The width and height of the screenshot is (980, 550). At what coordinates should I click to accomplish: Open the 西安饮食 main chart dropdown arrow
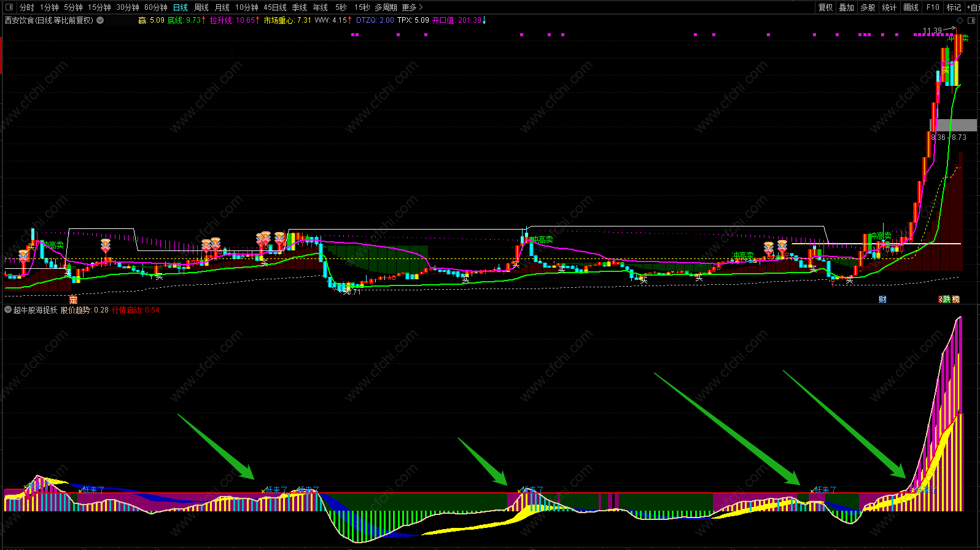100,20
